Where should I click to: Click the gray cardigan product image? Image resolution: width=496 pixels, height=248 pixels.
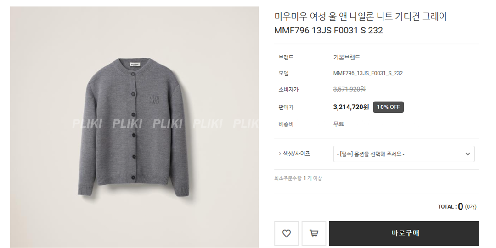point(134,127)
